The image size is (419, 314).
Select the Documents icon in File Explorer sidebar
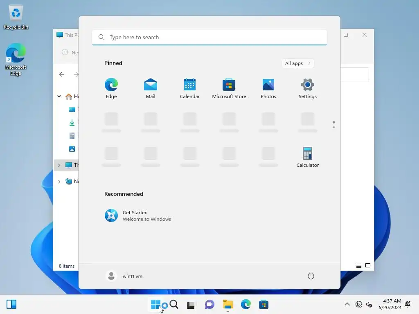coord(72,136)
